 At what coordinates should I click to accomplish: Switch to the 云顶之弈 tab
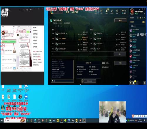click(74, 12)
